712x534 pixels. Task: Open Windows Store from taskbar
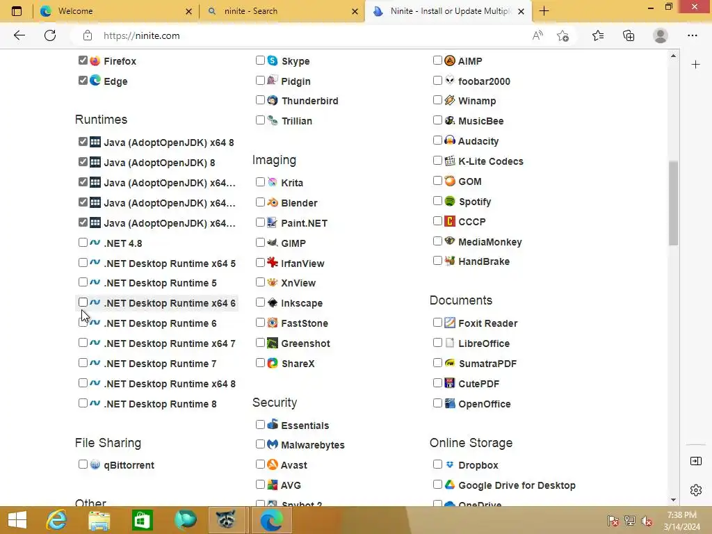click(x=142, y=520)
